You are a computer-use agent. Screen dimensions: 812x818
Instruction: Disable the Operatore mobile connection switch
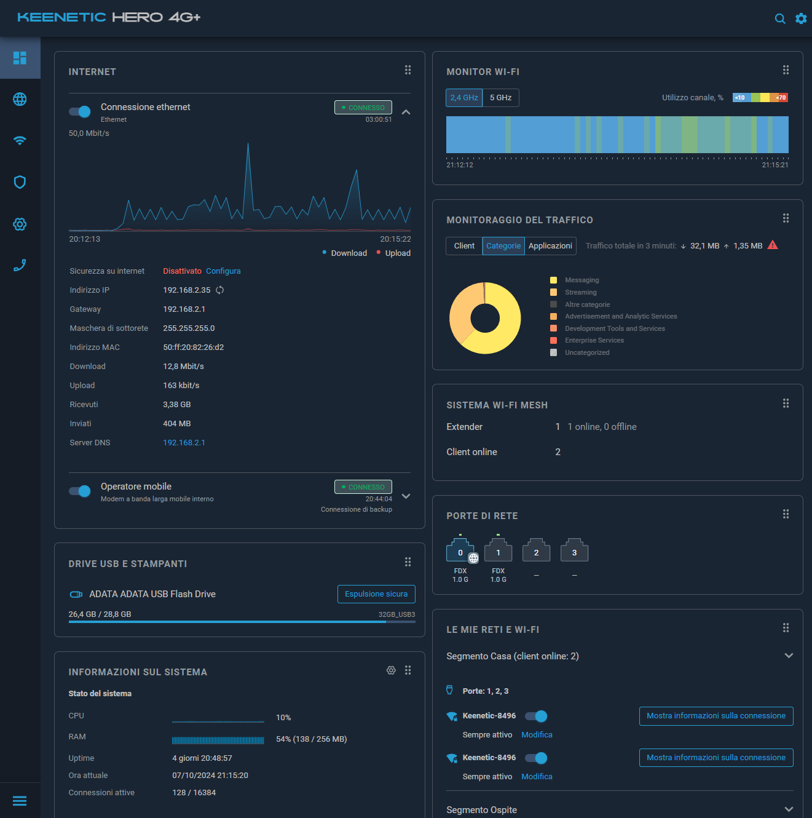click(x=80, y=491)
